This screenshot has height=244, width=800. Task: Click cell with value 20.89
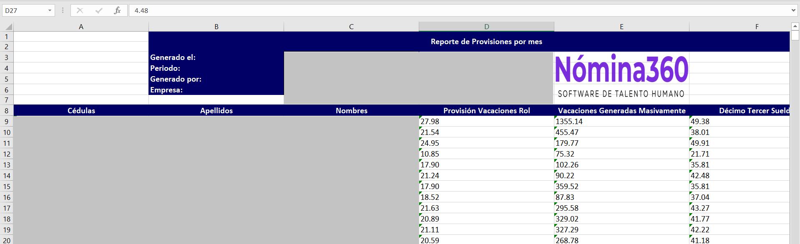click(x=486, y=219)
